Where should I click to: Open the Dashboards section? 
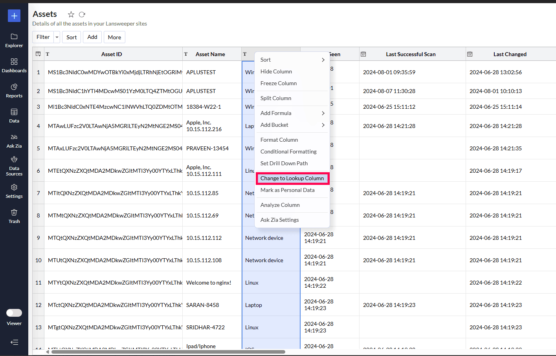14,66
